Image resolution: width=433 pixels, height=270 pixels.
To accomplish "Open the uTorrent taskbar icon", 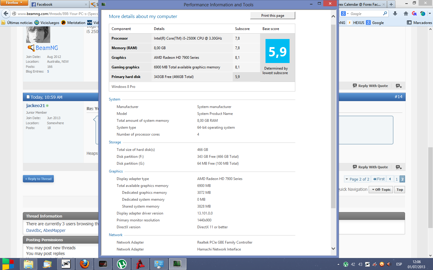I will point(122,264).
